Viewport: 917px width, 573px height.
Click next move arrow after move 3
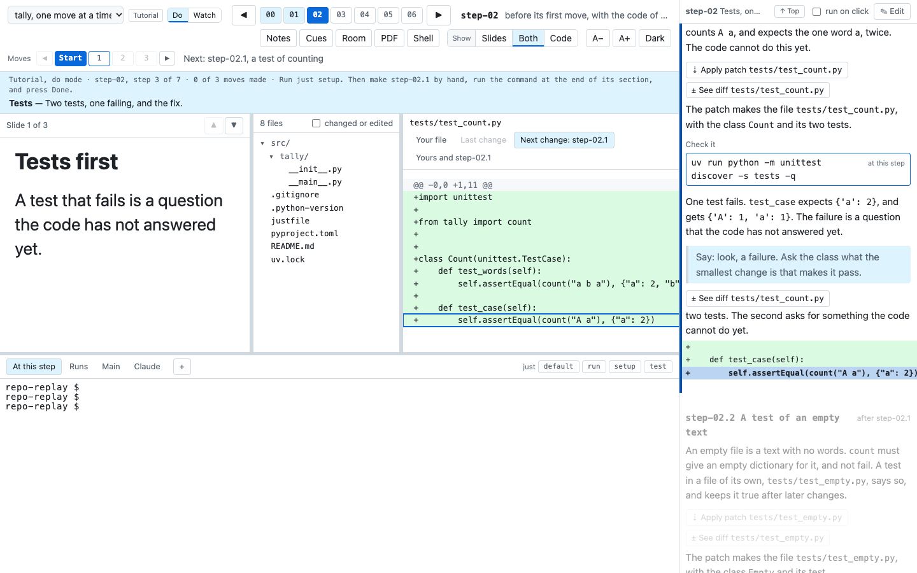click(x=167, y=59)
